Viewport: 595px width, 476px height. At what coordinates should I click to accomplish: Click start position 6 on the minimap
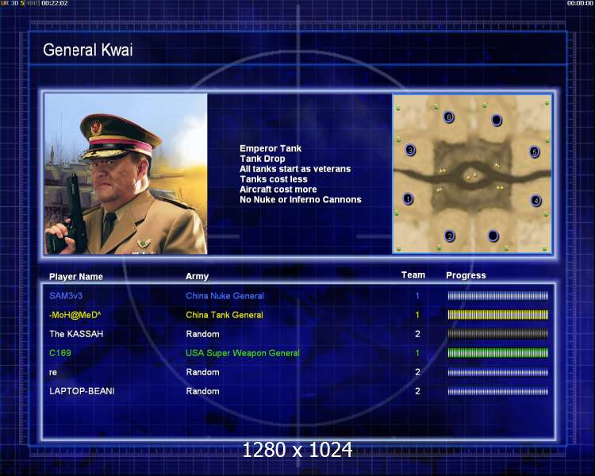pyautogui.click(x=448, y=117)
